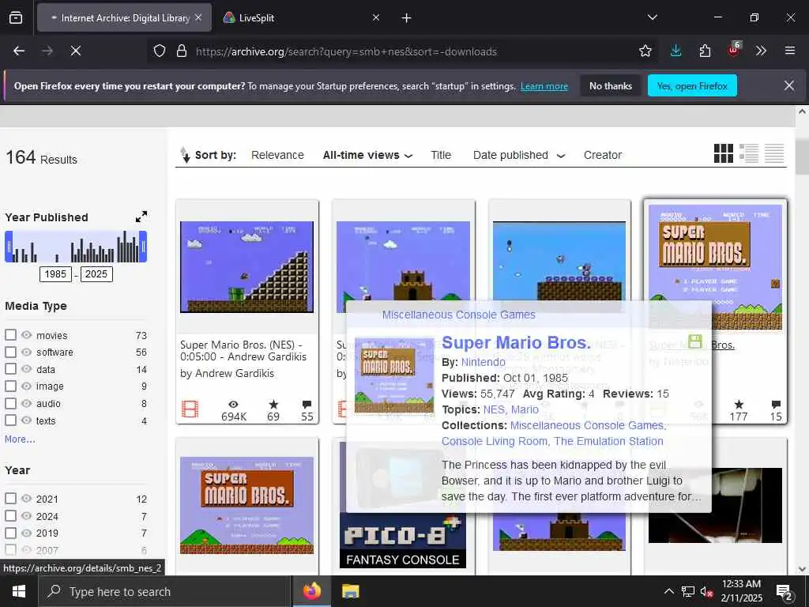Check the data media type box
The height and width of the screenshot is (607, 809).
tap(10, 369)
